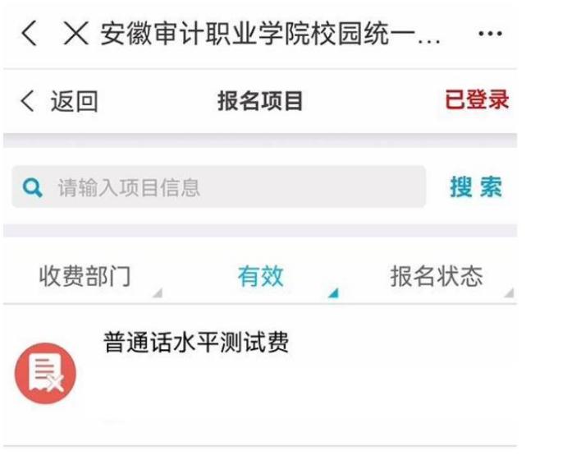Open the three-dot more options menu
581x456 pixels.
(490, 34)
